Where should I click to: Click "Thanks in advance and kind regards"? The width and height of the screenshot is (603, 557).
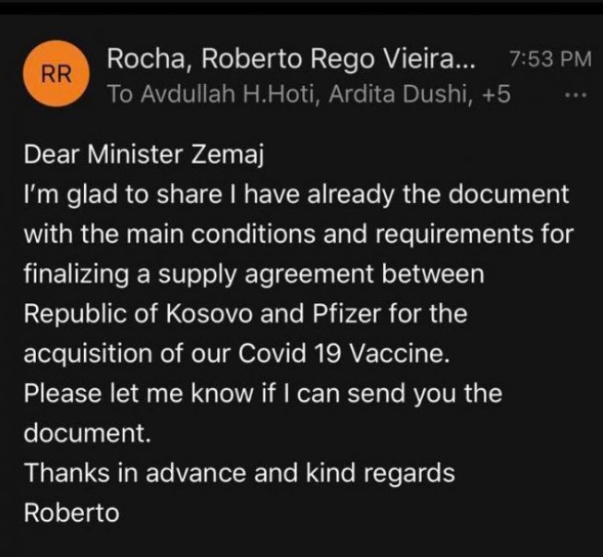tap(239, 473)
